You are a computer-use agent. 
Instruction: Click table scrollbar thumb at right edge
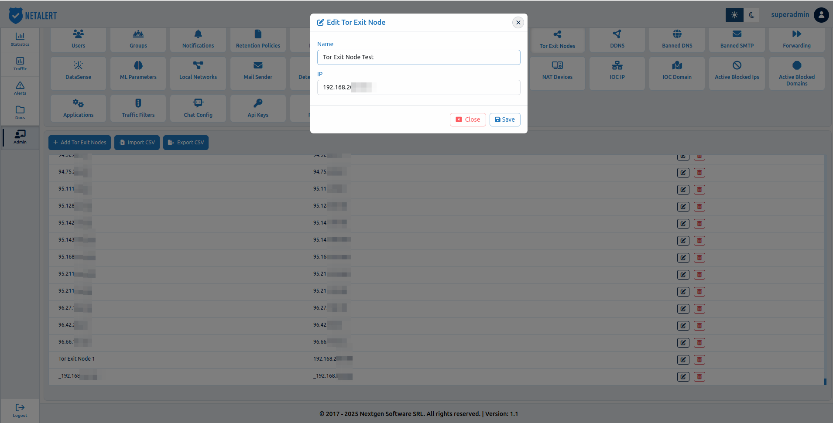[x=825, y=382]
